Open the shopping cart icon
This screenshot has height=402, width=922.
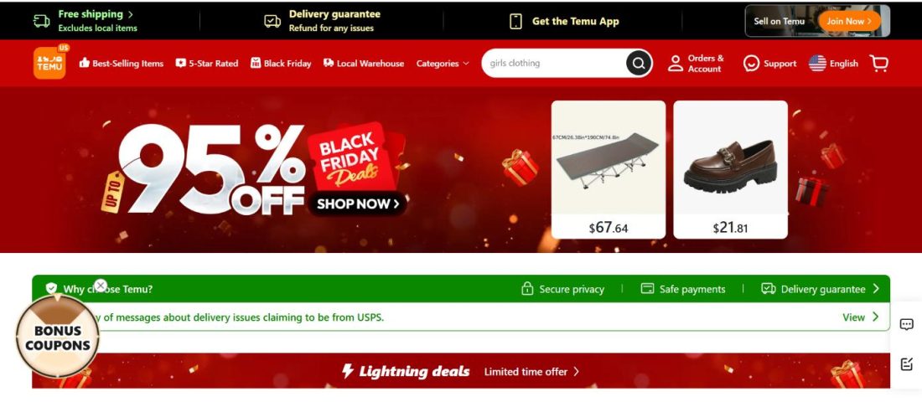[x=879, y=63]
